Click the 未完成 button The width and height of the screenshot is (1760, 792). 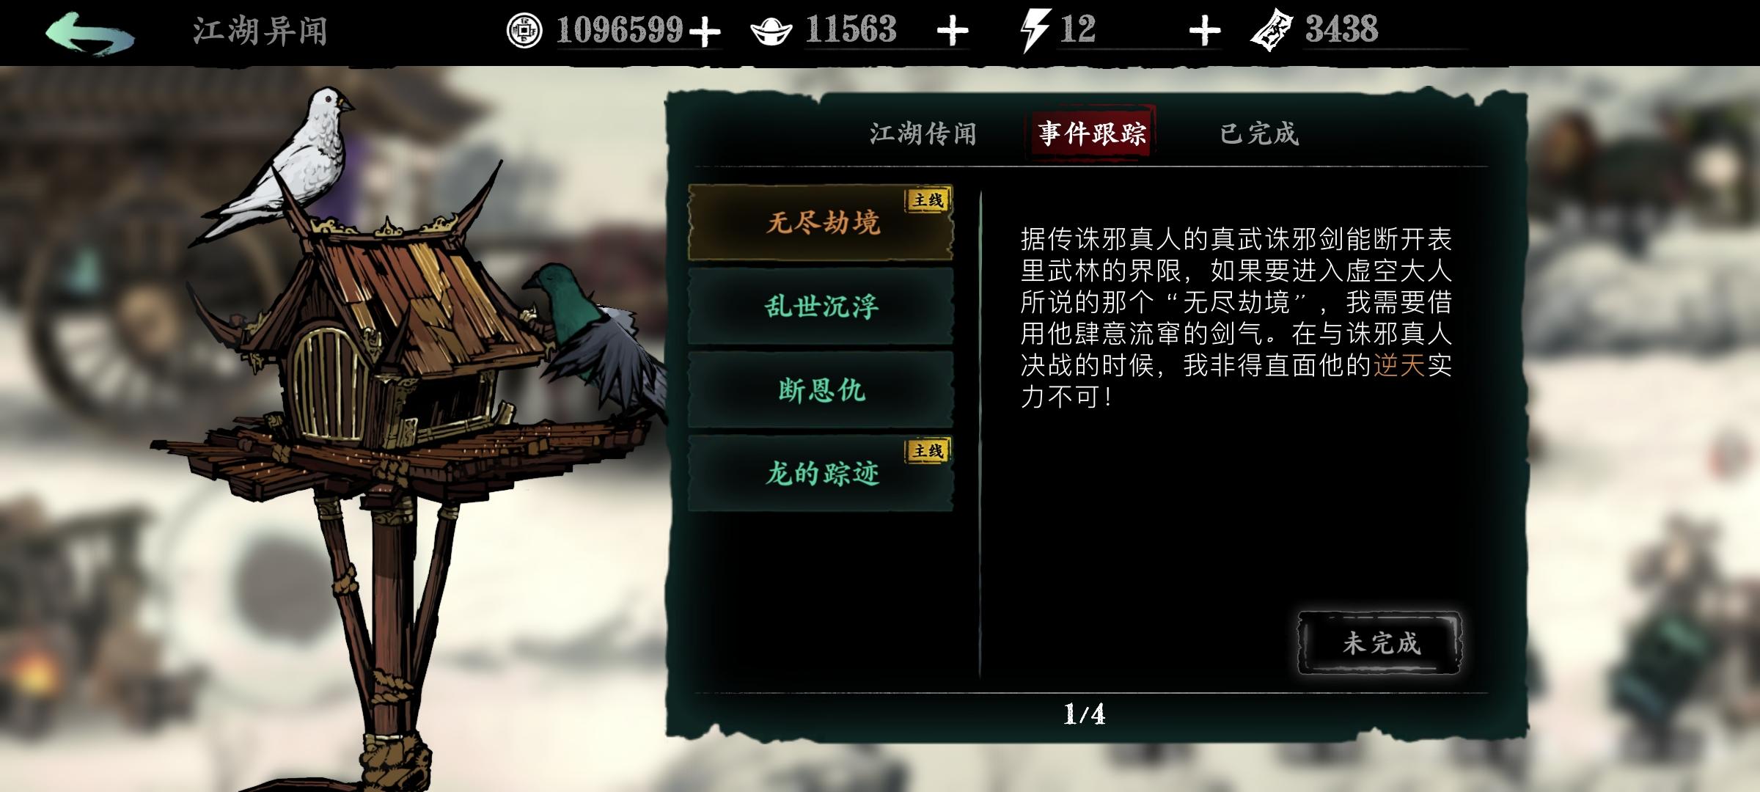pos(1380,643)
